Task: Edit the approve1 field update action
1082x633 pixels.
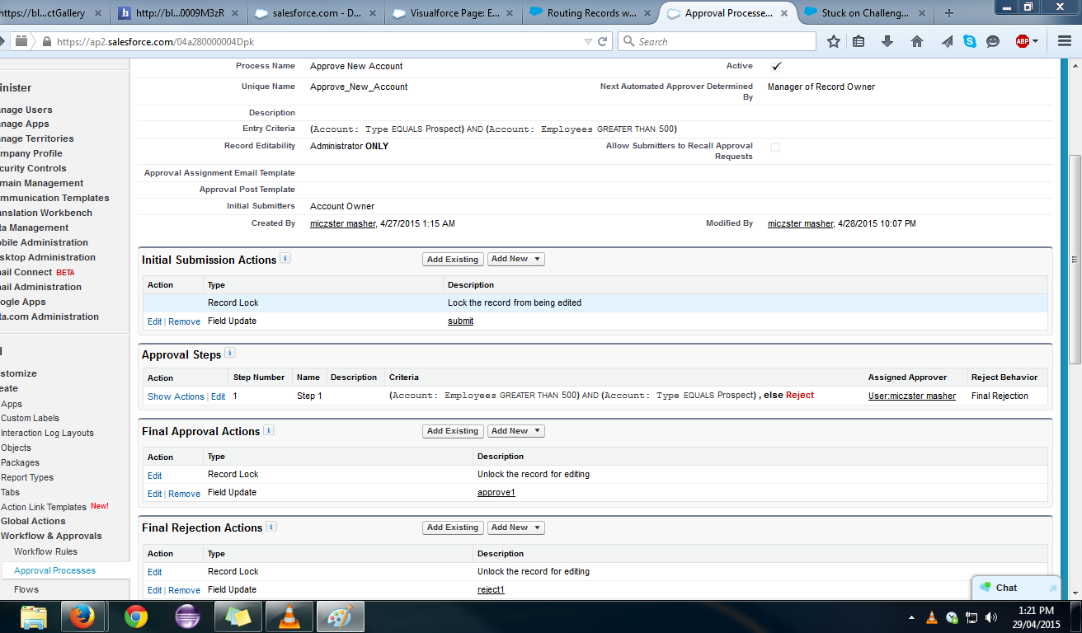Action: pos(154,494)
